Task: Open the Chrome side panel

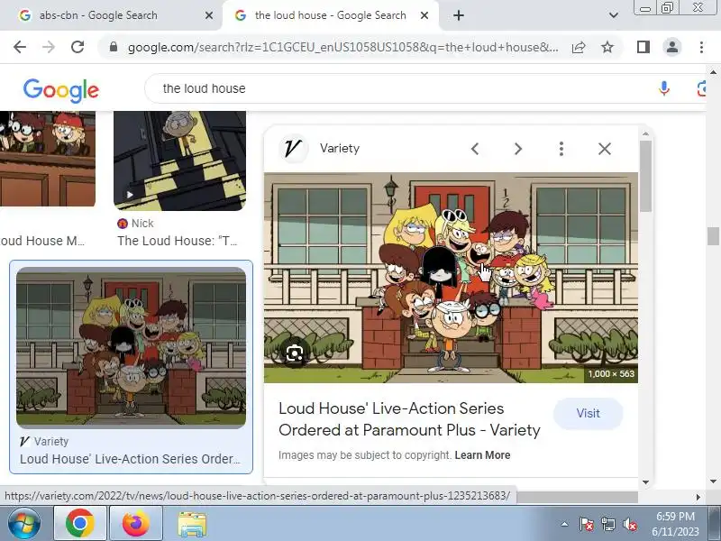Action: [x=643, y=47]
